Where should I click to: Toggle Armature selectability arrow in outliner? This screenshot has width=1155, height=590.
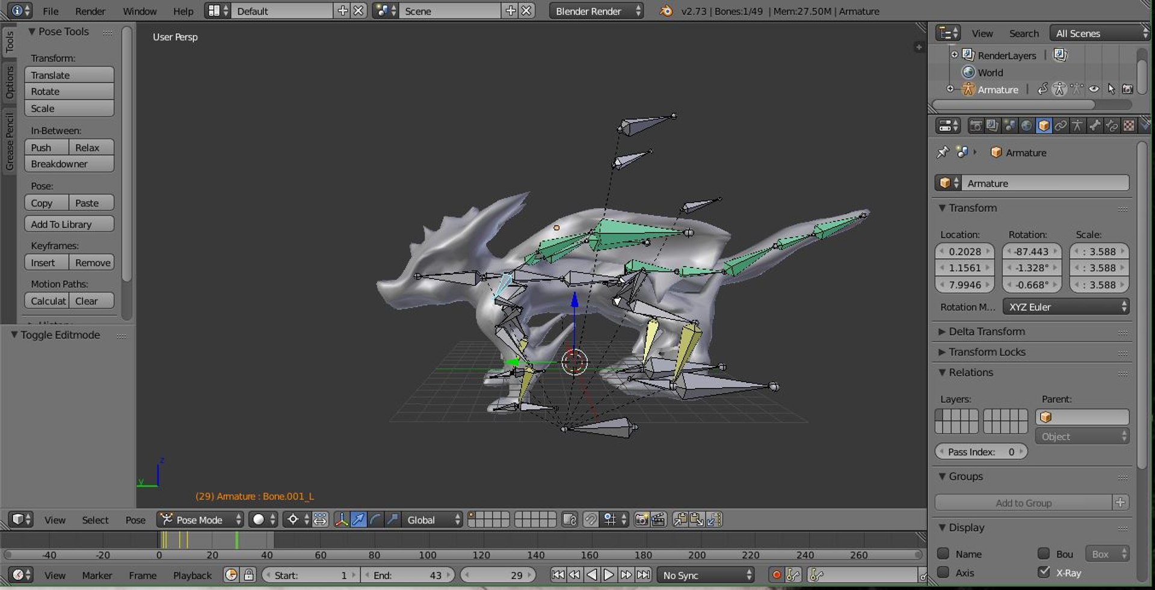1111,89
